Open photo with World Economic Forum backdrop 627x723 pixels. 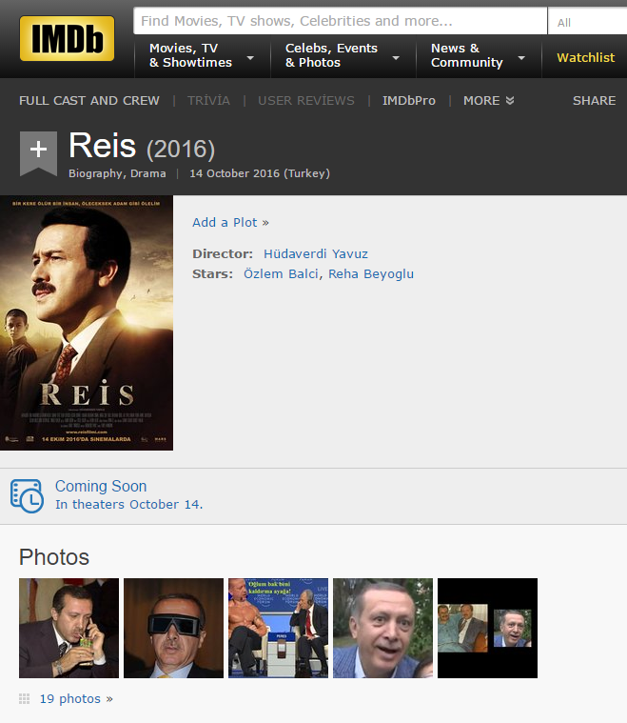pos(278,628)
